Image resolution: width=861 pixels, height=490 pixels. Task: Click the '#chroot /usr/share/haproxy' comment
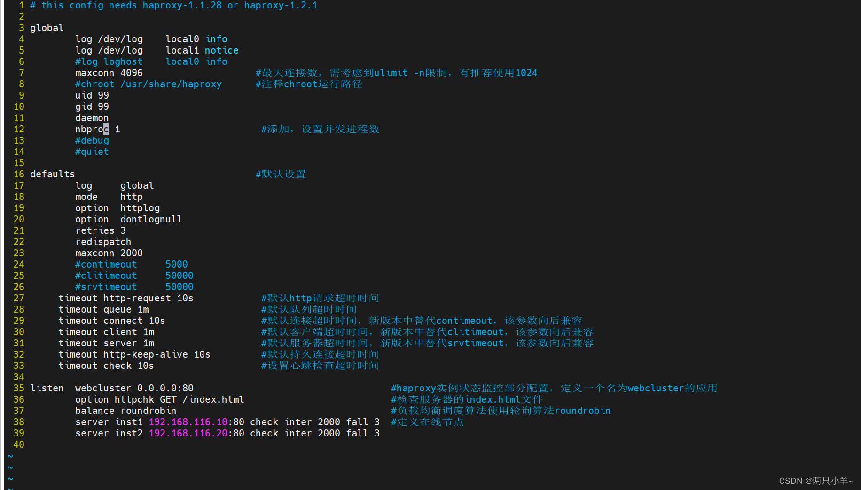[149, 84]
